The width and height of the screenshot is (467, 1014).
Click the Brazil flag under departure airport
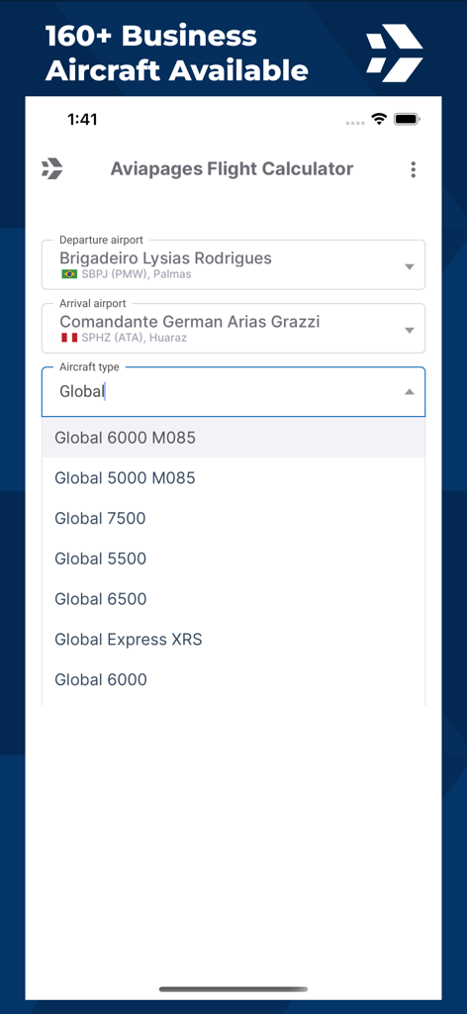point(69,274)
